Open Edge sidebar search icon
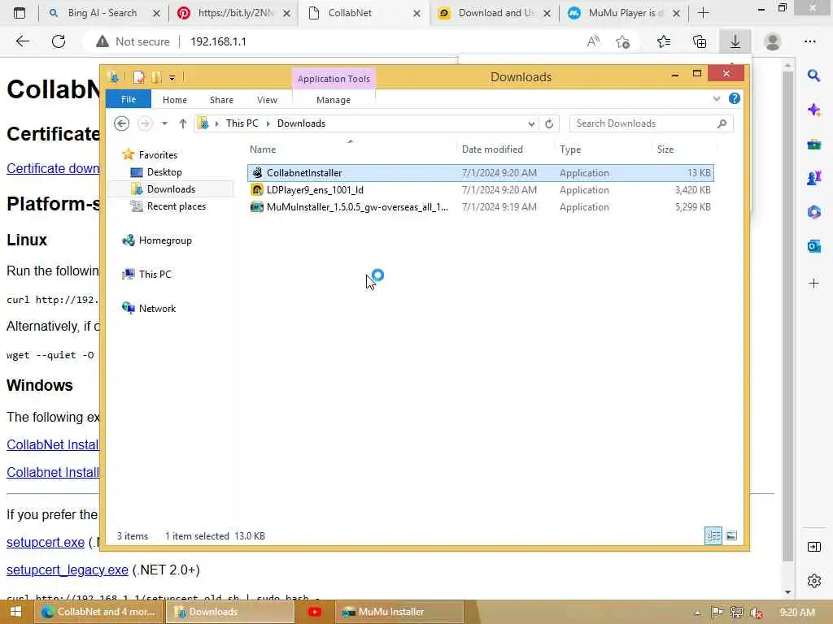The height and width of the screenshot is (624, 833). 813,76
